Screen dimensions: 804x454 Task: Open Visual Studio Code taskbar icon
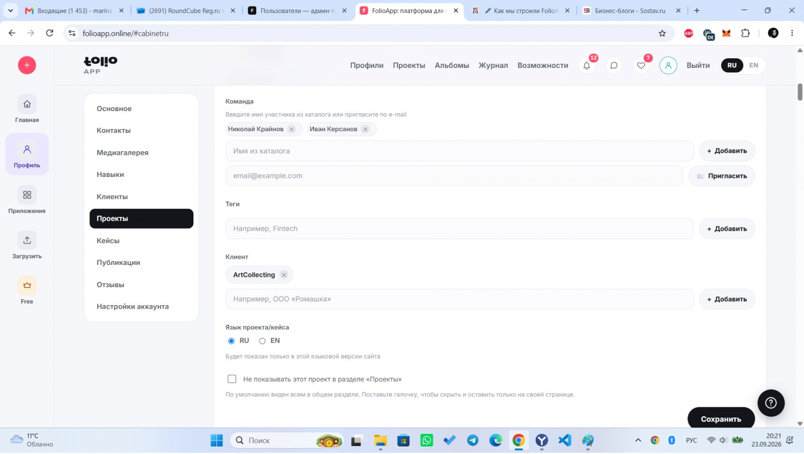click(x=565, y=440)
